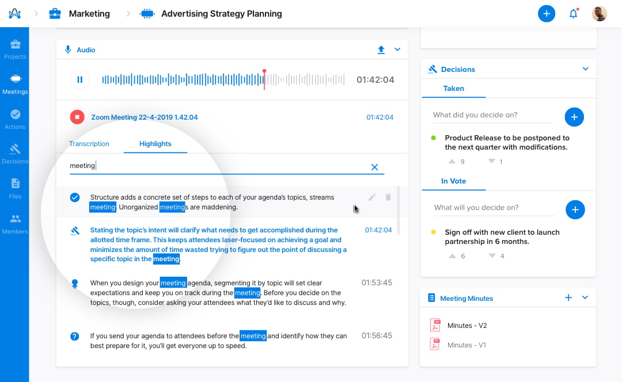Upvote the Product Release decision
This screenshot has width=622, height=382.
[x=452, y=161]
